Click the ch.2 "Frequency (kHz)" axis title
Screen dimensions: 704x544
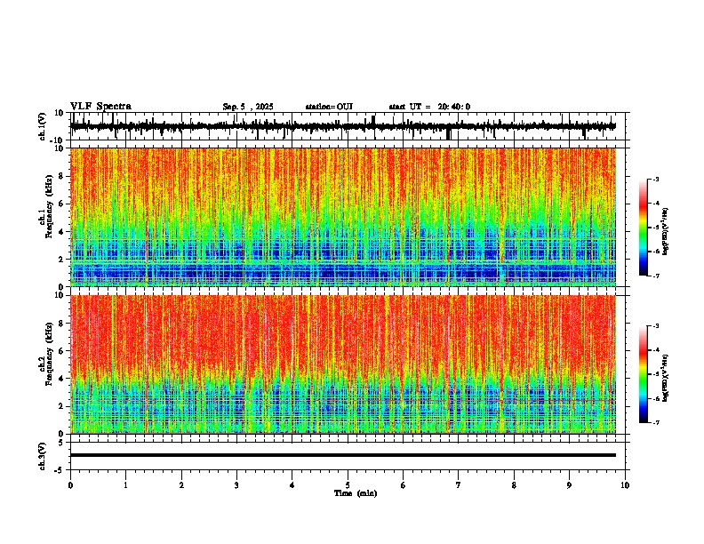pos(49,354)
